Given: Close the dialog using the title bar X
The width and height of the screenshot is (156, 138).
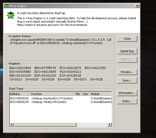Looking at the screenshot, I should (x=137, y=6).
